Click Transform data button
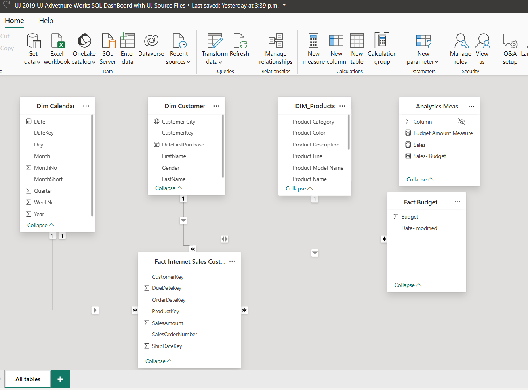The image size is (528, 390). (214, 49)
